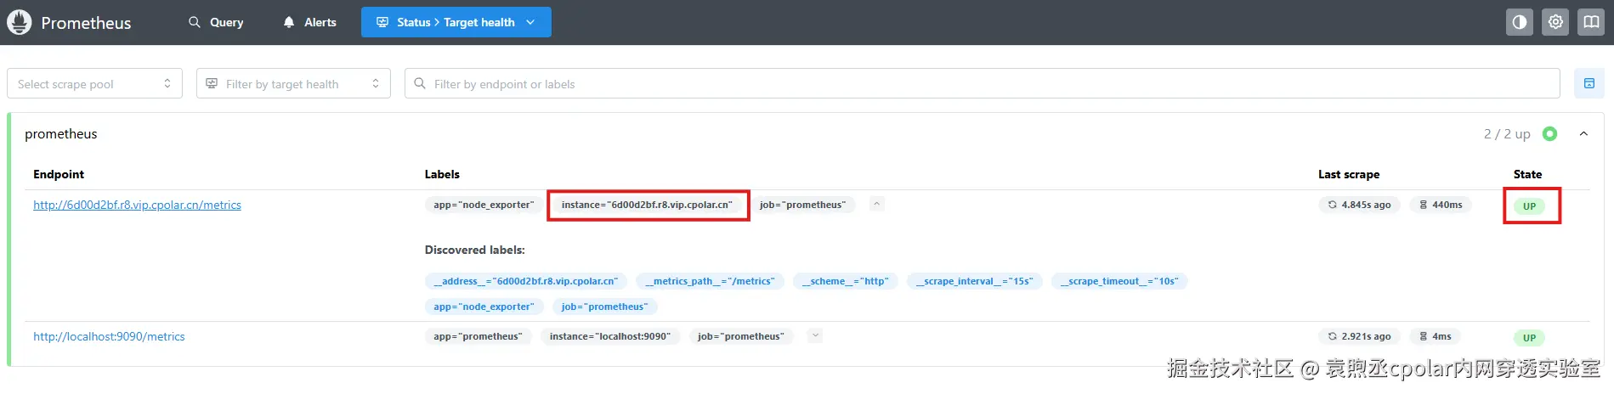Click the Discovered labels: heading
Viewport: 1614px width, 394px height.
point(475,250)
